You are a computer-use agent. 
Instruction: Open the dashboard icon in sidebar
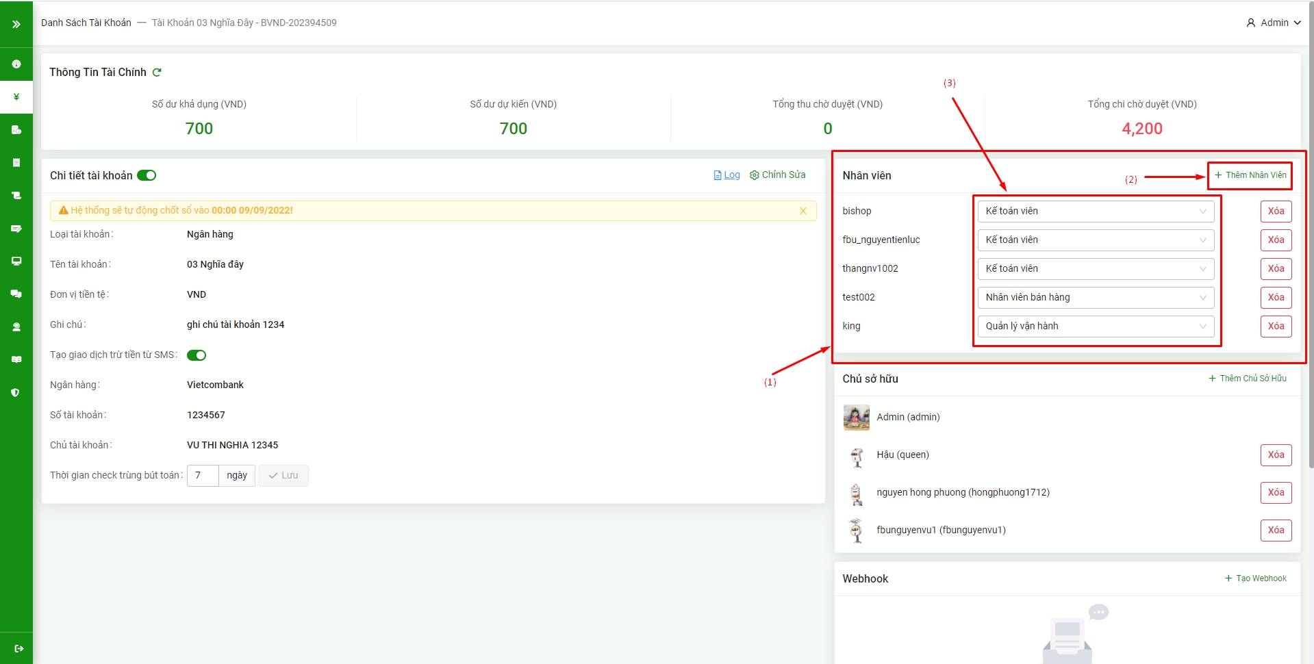pyautogui.click(x=16, y=64)
